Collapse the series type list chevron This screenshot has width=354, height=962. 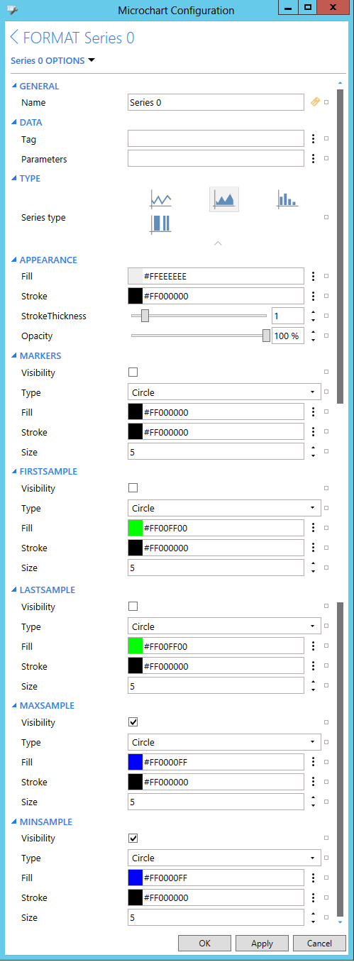tap(218, 243)
